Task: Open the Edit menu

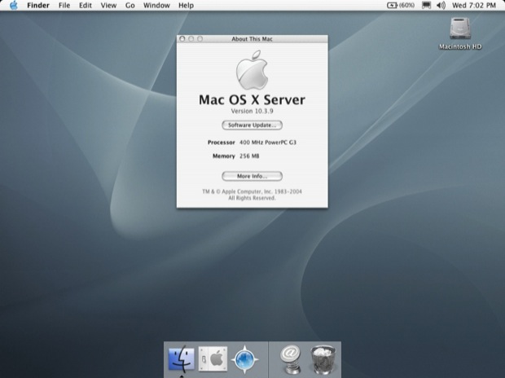Action: tap(86, 6)
